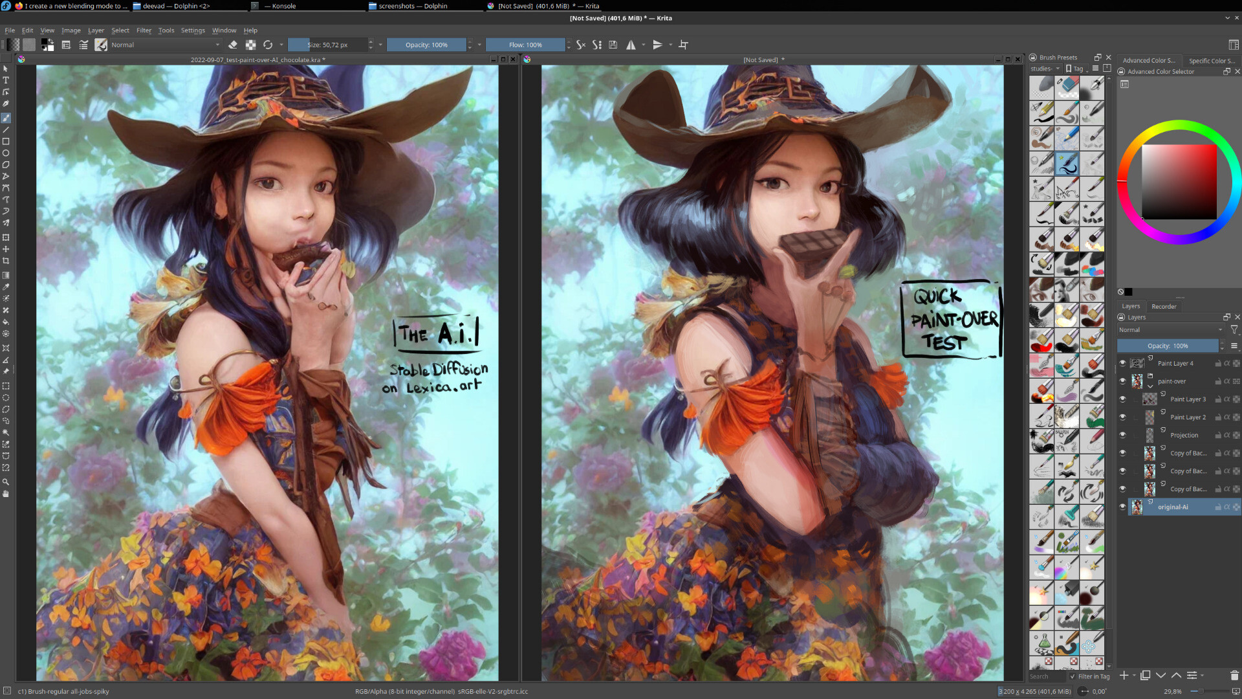
Task: Select the Text tool in toolbox
Action: 6,80
